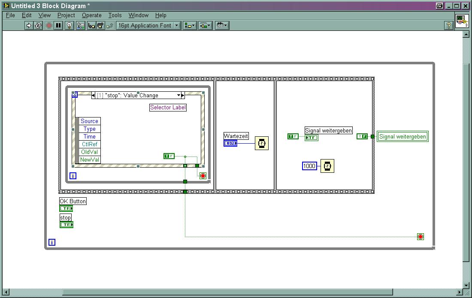Click the 1000 numeric constant
Image resolution: width=472 pixels, height=298 pixels.
309,166
